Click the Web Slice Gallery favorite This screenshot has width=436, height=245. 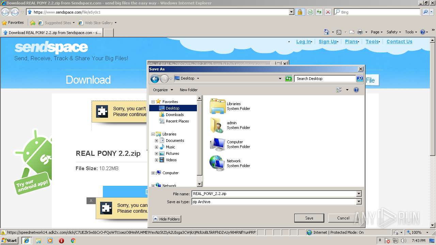coord(97,23)
